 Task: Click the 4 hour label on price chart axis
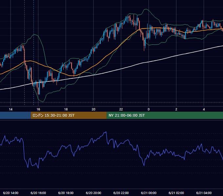(x=204, y=109)
